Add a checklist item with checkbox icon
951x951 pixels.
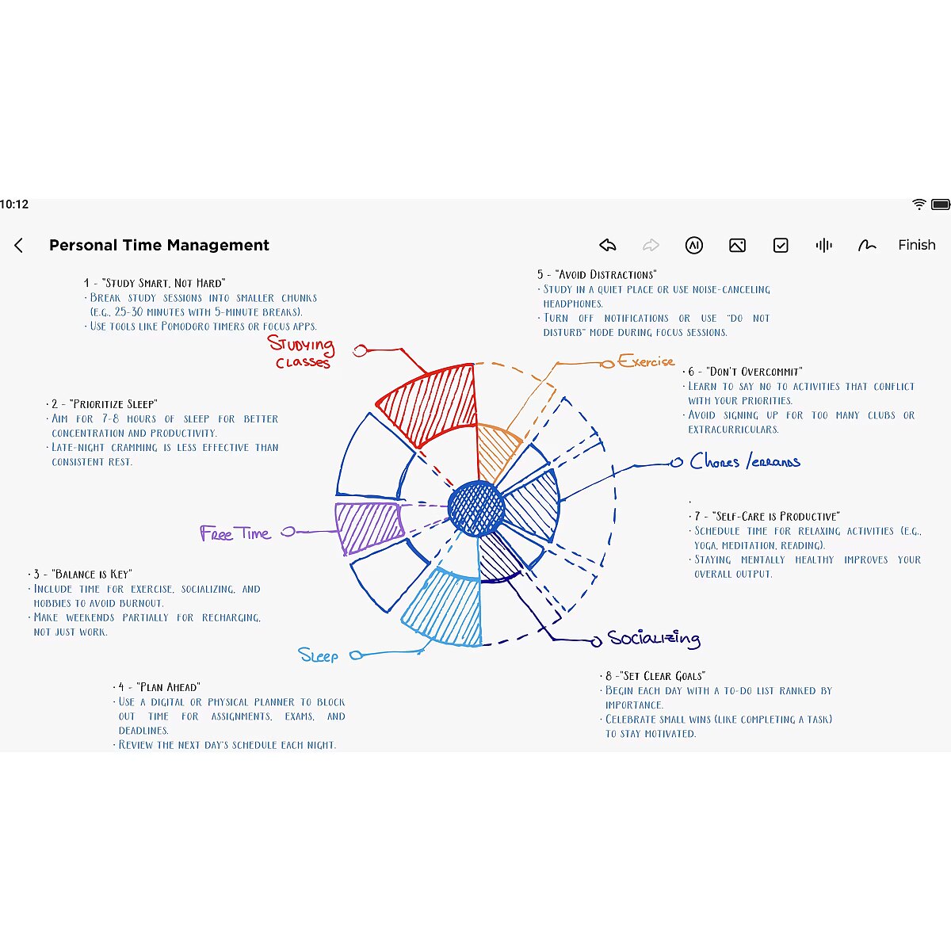[781, 246]
